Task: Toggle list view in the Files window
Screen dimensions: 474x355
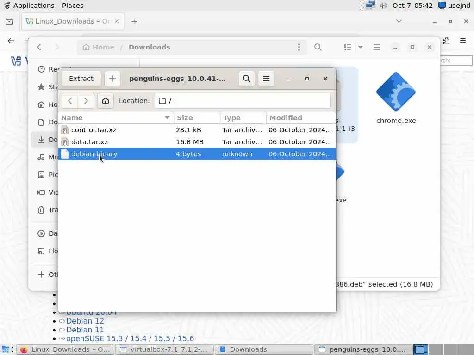Action: [348, 47]
